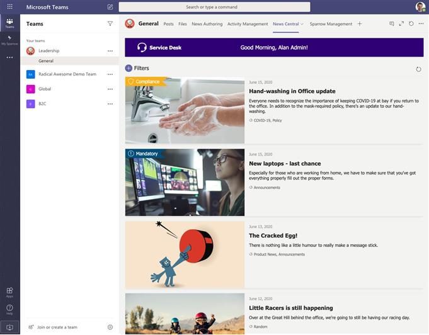
Task: Click the new laptops article thumbnail
Action: (185, 183)
